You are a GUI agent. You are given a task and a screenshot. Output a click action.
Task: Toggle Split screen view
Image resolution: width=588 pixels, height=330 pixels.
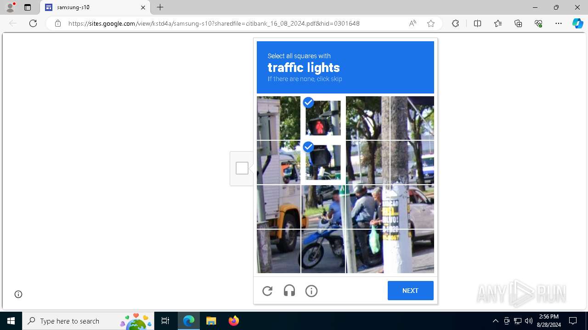pos(477,23)
